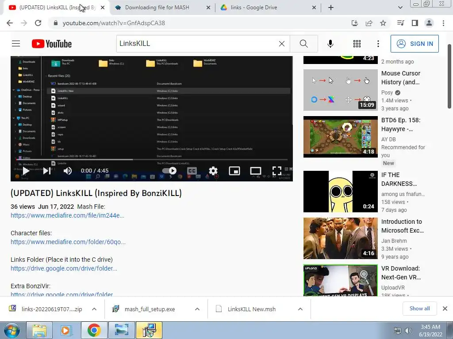Viewport: 453px width, 339px height.
Task: Open BTD6 Ep. 158 Haywyre thumbnail
Action: 340,137
